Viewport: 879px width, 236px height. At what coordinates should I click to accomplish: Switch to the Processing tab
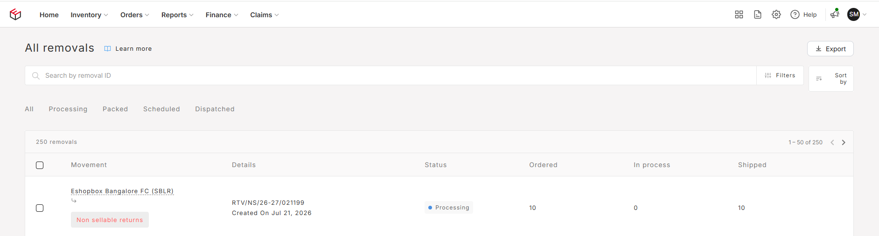(x=68, y=109)
